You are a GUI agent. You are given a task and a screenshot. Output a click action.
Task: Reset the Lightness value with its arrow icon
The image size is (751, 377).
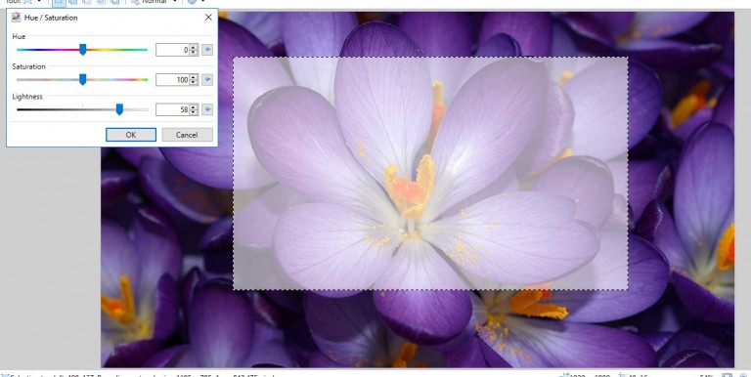pos(207,109)
